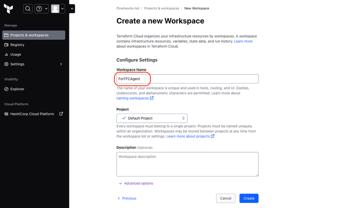Open Learn more about projects link

(188, 136)
